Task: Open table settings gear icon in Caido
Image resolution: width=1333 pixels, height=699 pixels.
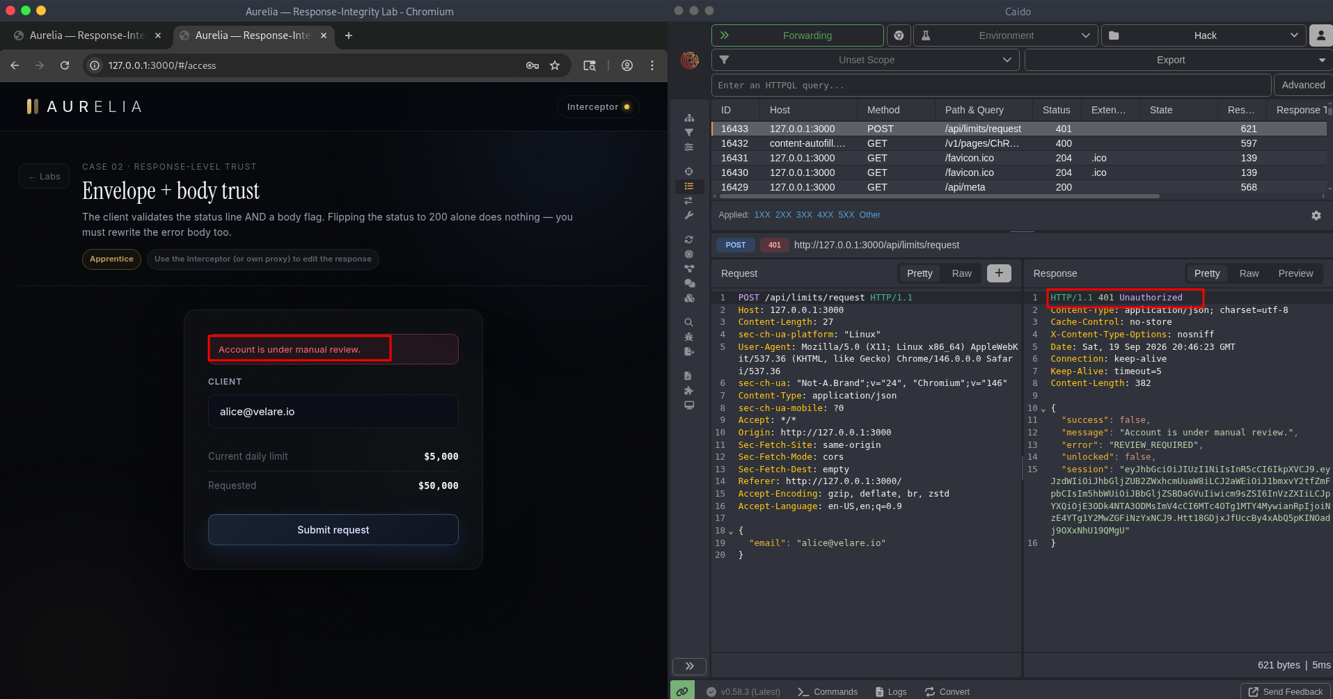Action: click(1316, 216)
